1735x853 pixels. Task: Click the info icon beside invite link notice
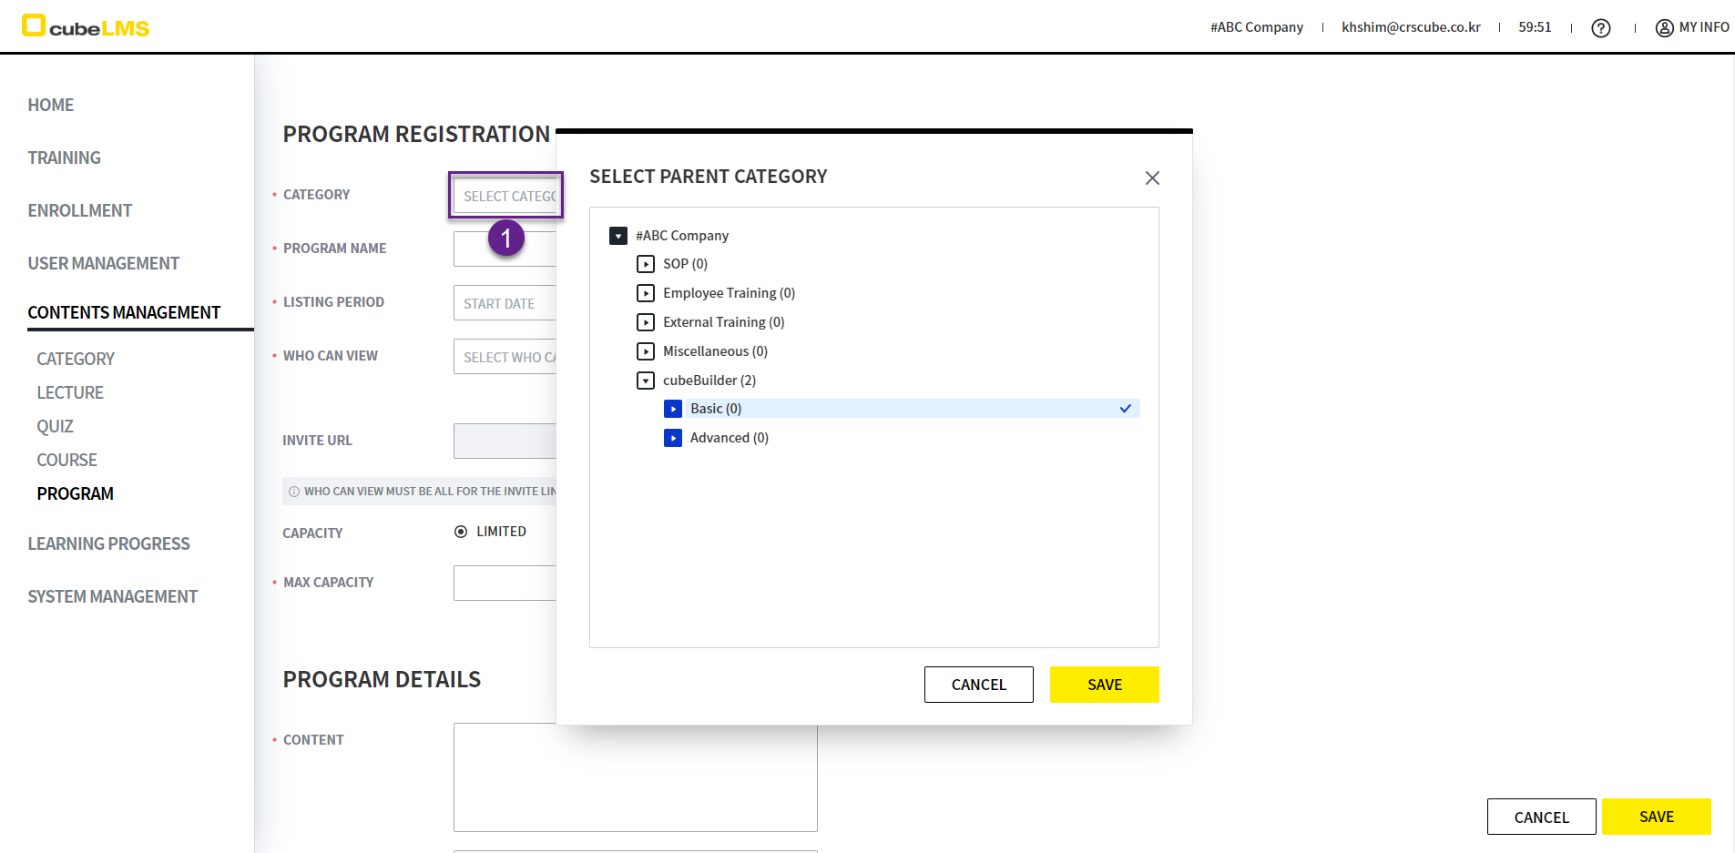pos(294,492)
